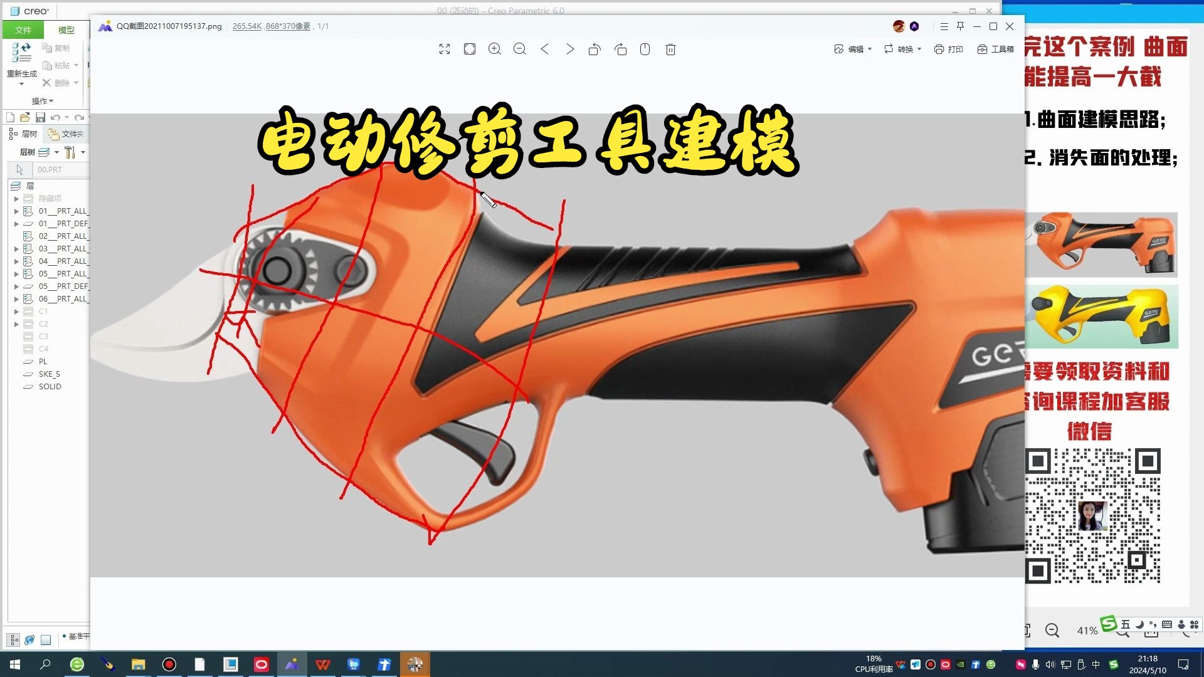Delete the image with trash icon
Image resolution: width=1204 pixels, height=677 pixels.
(x=670, y=49)
